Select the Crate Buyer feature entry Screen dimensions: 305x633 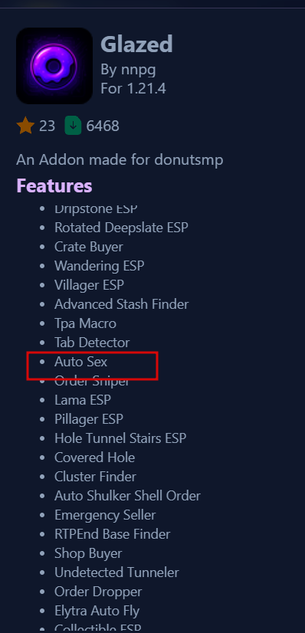point(89,247)
